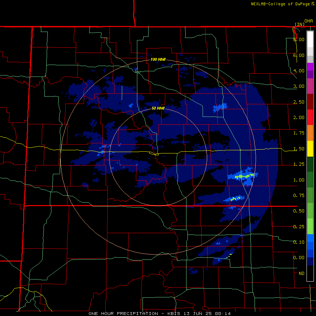Pick the darkest green swatch beside 1.25
The width and height of the screenshot is (316, 316).
point(310,164)
